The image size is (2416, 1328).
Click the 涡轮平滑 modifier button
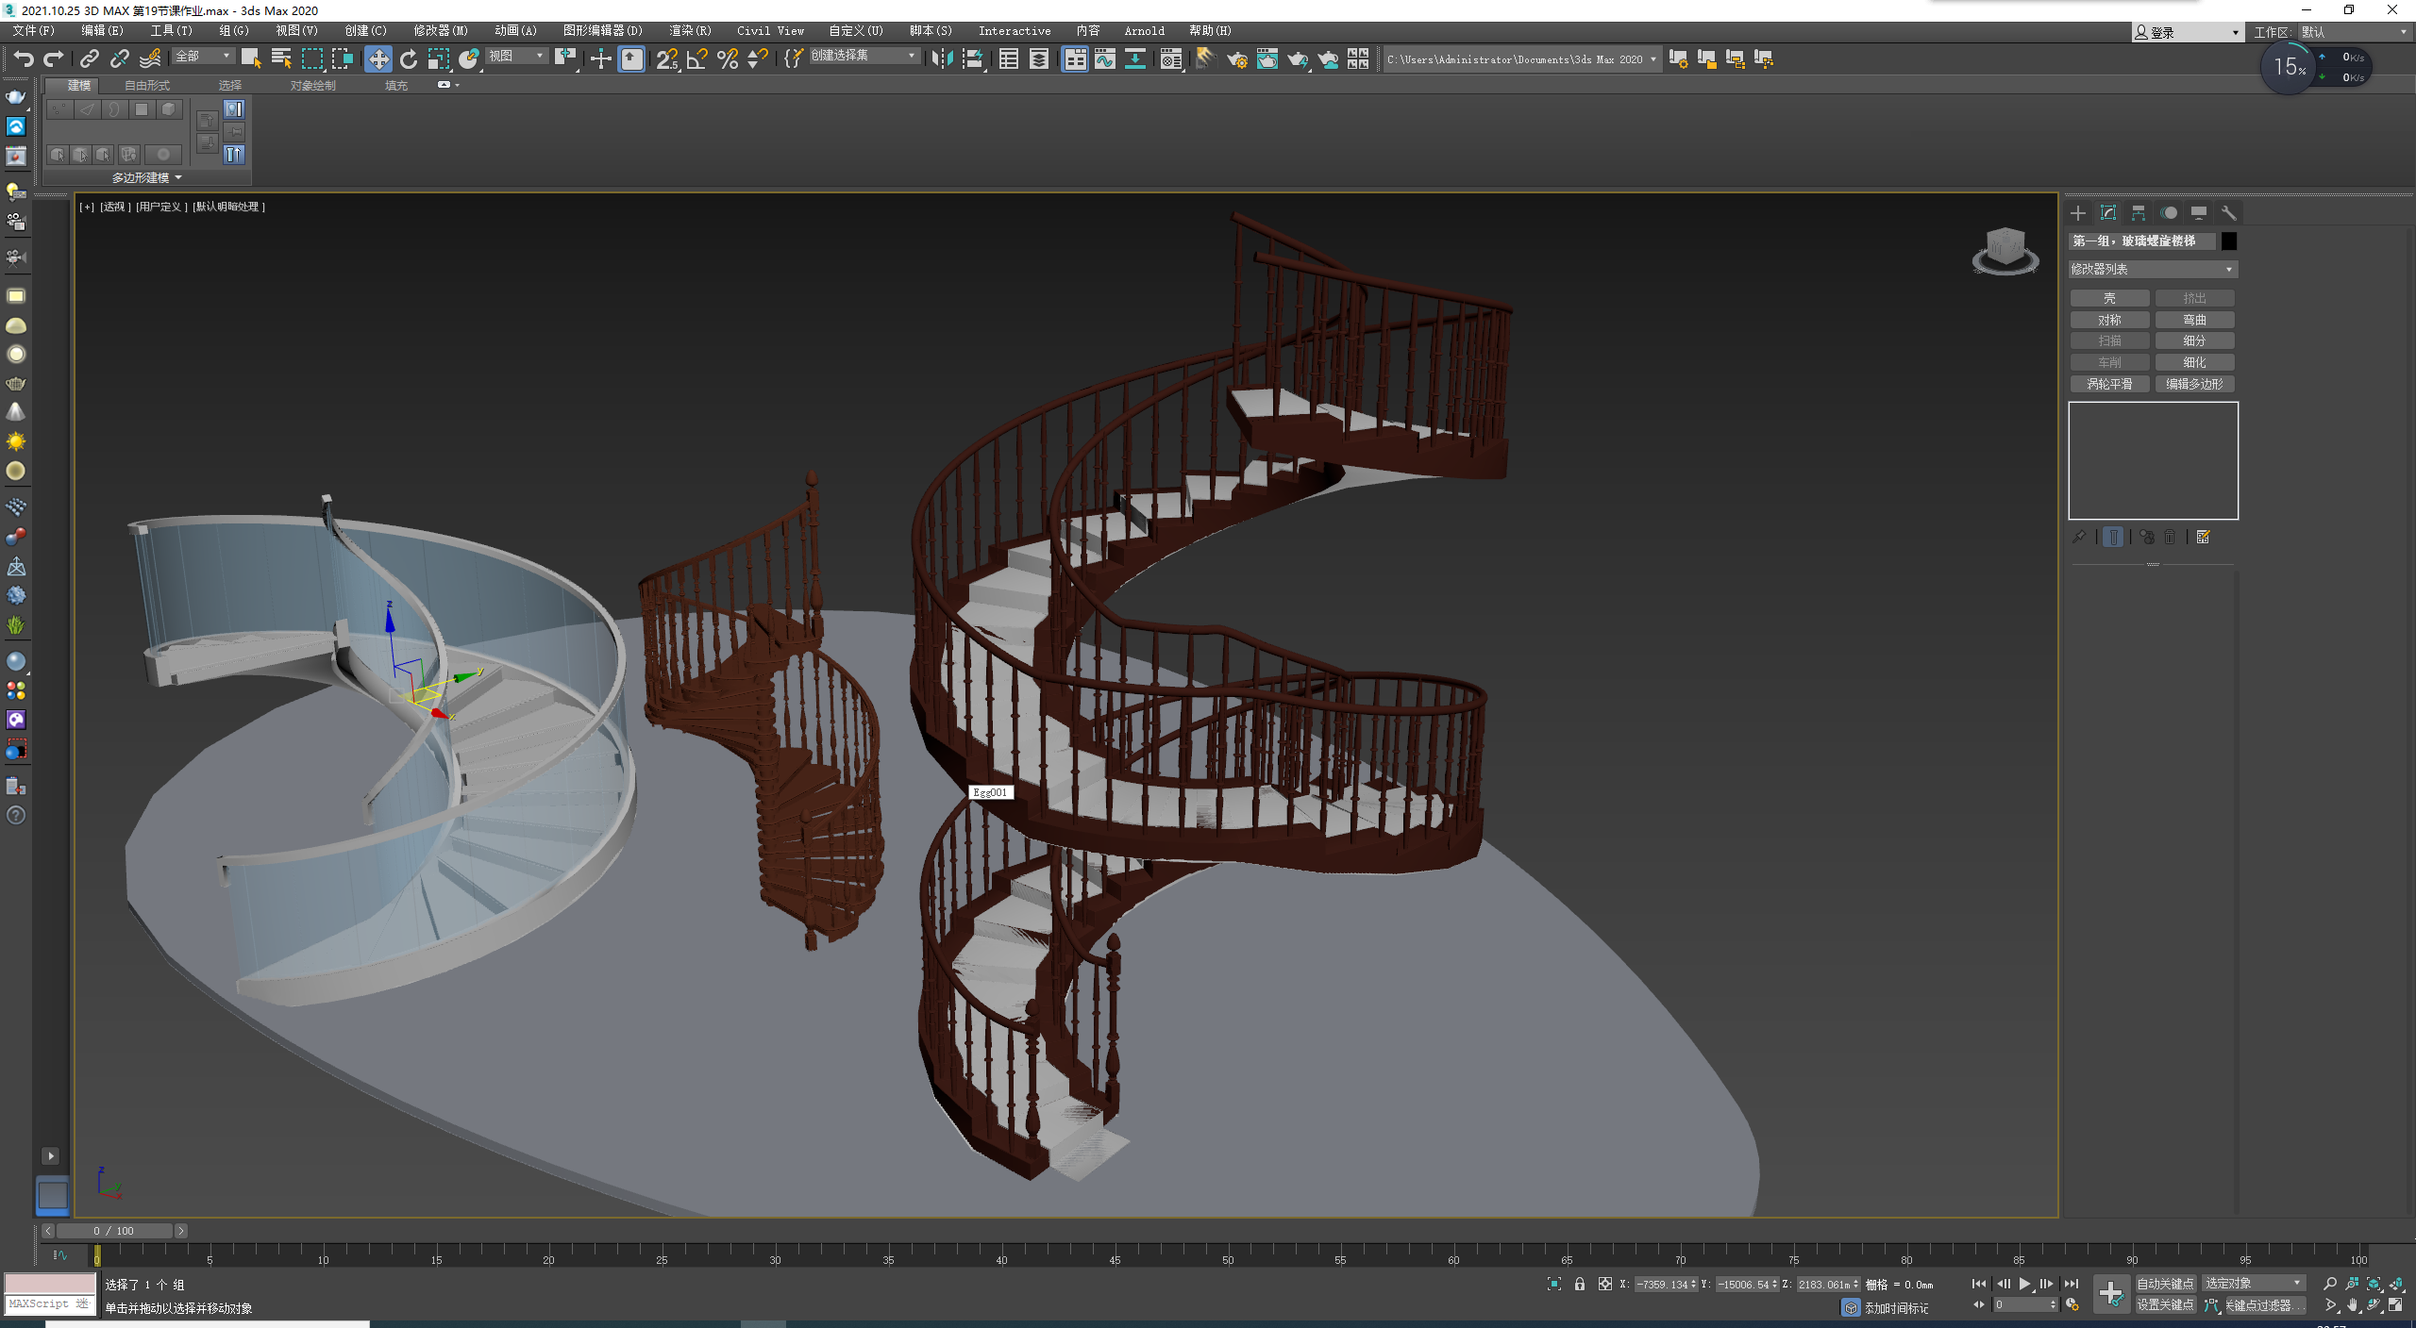[2109, 384]
